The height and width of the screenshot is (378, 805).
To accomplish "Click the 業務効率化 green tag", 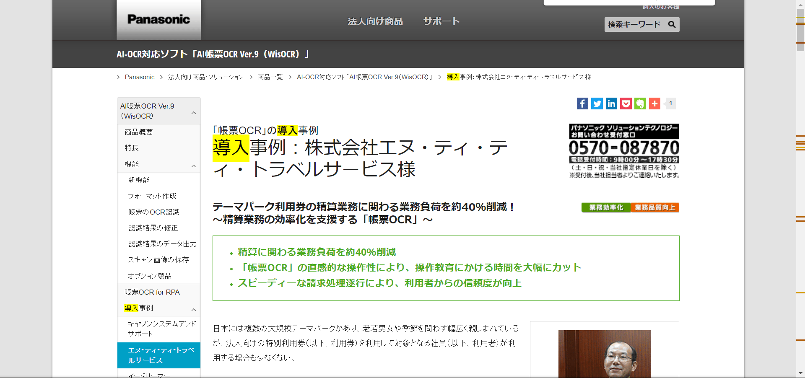I will pyautogui.click(x=606, y=207).
